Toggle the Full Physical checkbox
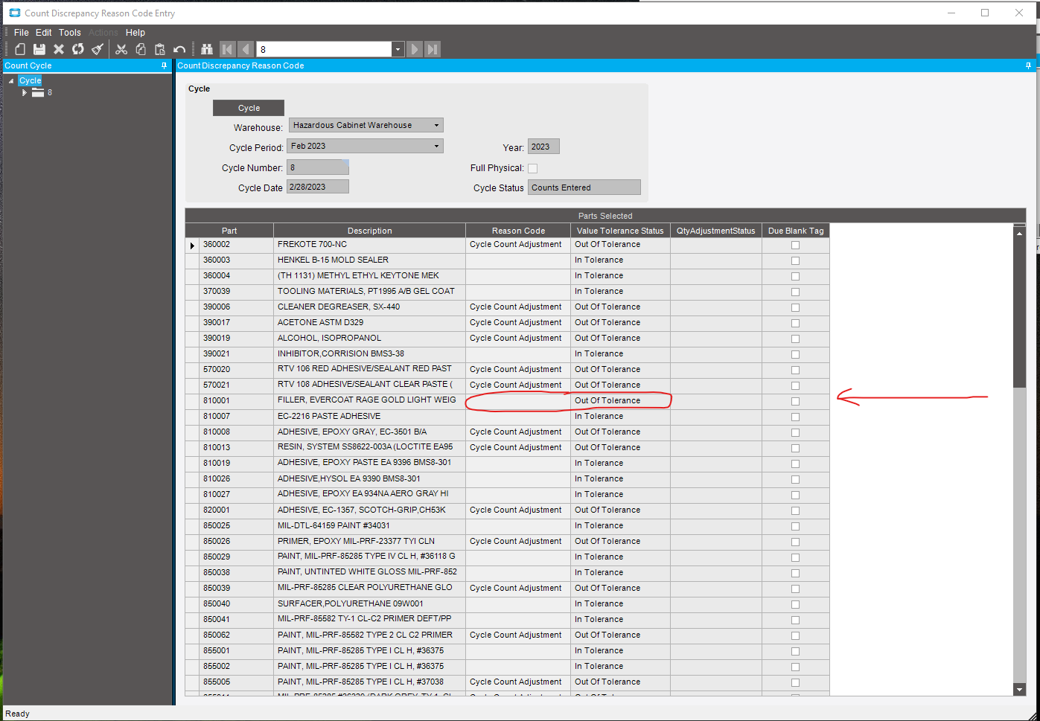 pos(532,168)
